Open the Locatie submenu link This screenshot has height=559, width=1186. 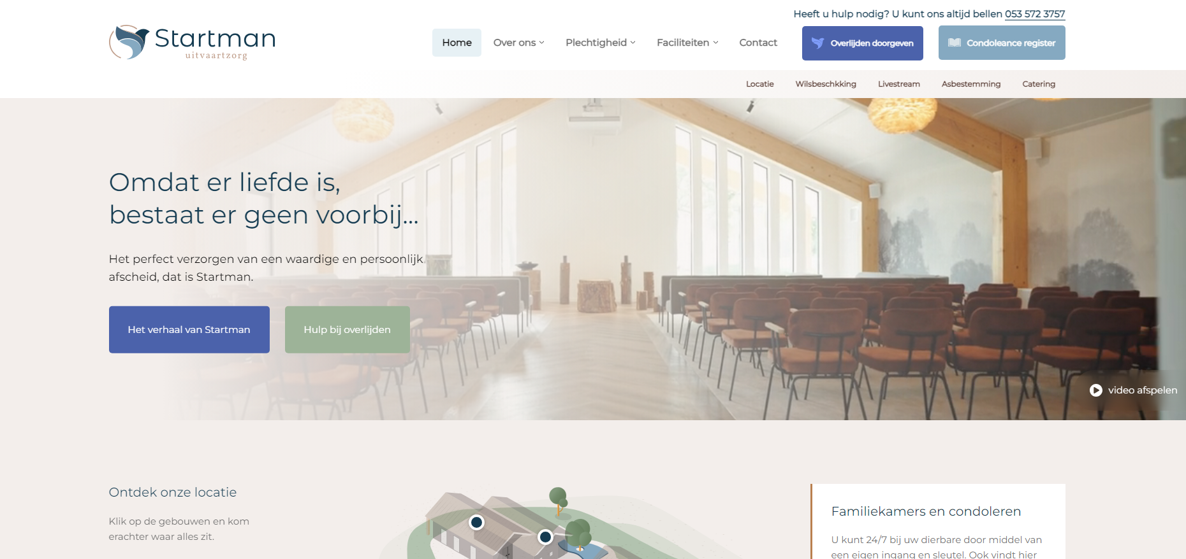pos(760,84)
